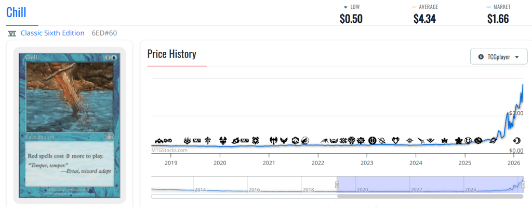The width and height of the screenshot is (532, 207).
Task: Click the left handle of range selector
Action: pyautogui.click(x=337, y=185)
